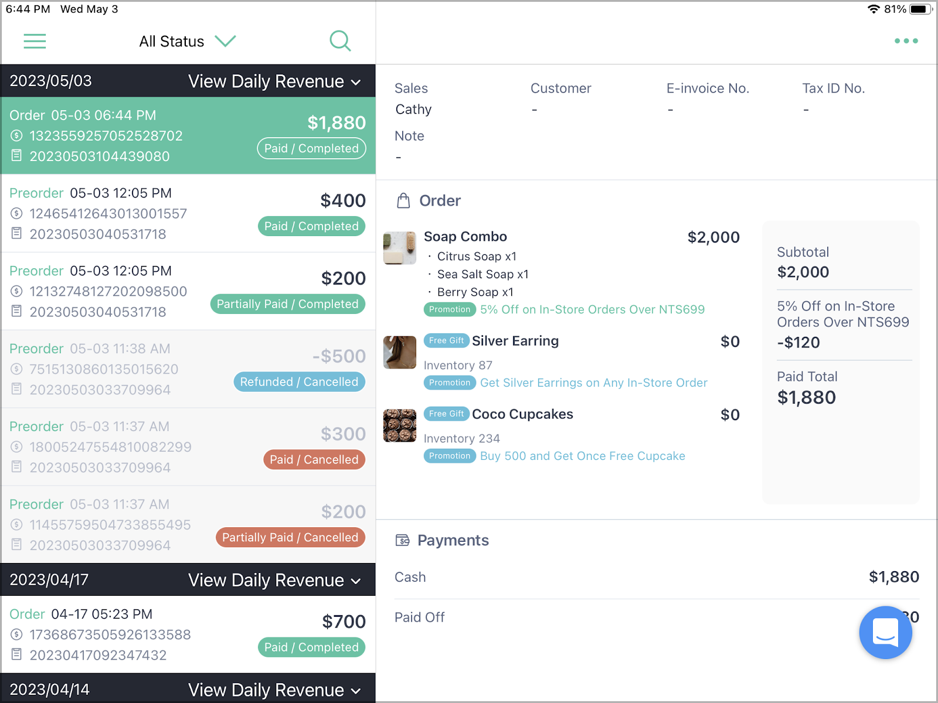This screenshot has height=703, width=938.
Task: Click the Paid Off row label
Action: [420, 617]
